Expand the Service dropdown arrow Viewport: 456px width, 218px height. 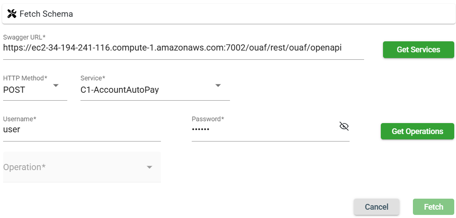click(218, 85)
